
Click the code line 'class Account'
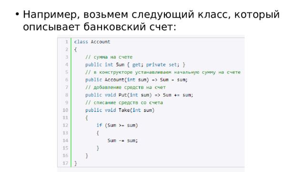point(92,42)
